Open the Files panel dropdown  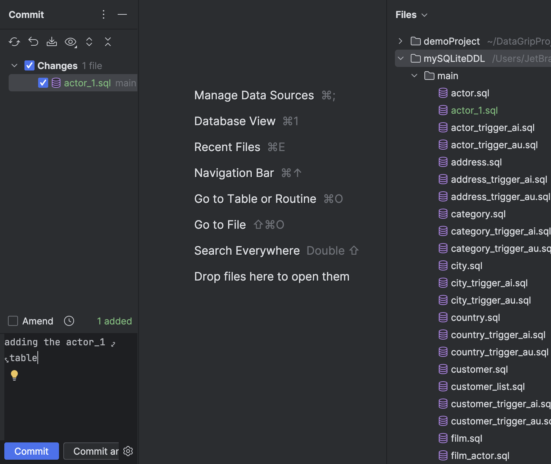click(x=424, y=15)
